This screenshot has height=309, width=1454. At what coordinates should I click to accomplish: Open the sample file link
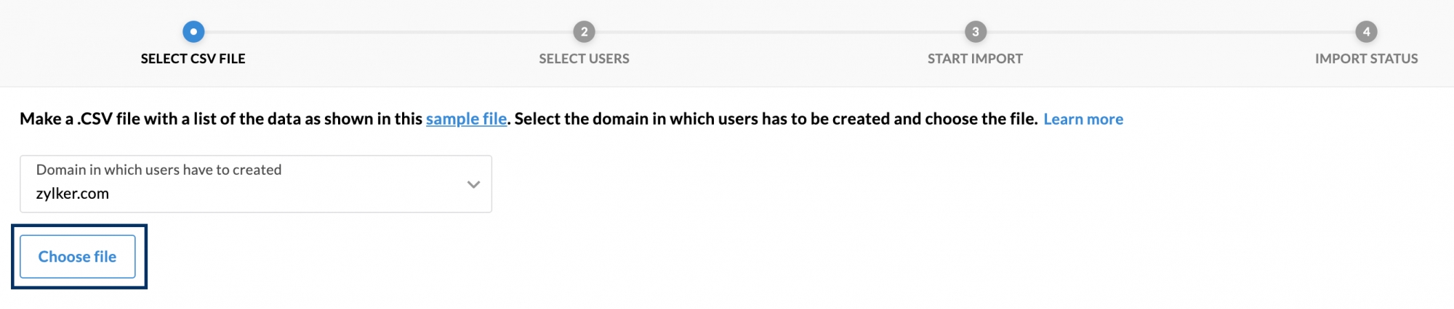pos(466,119)
